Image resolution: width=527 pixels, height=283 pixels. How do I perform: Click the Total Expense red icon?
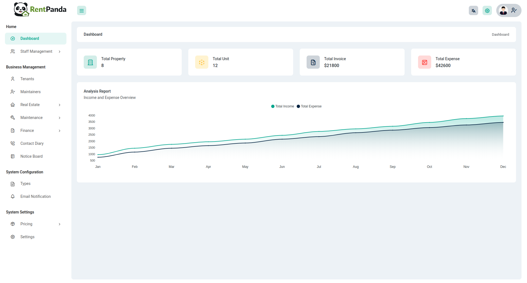point(425,62)
